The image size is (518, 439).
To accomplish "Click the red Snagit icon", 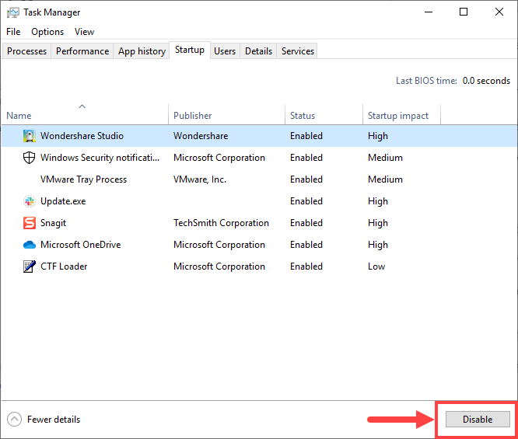I will click(x=30, y=223).
